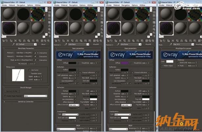Select Interactive radio button for Material 2 Wireframe
This screenshot has height=132, width=202.
coord(38,57)
